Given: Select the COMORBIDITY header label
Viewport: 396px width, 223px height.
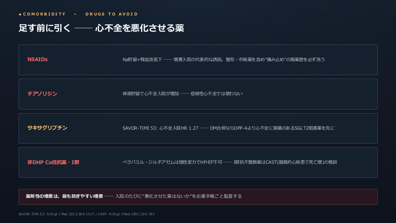Looking at the screenshot, I should tap(44, 14).
